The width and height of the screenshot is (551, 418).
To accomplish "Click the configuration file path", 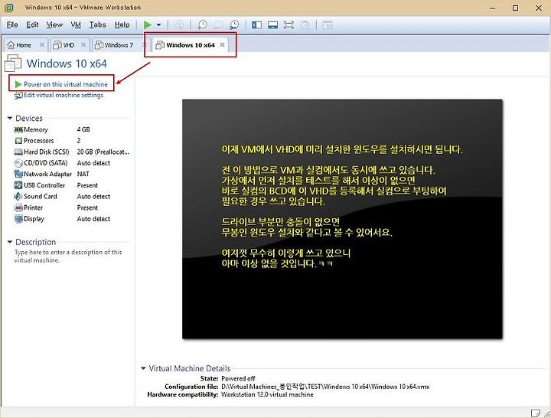I will click(325, 387).
